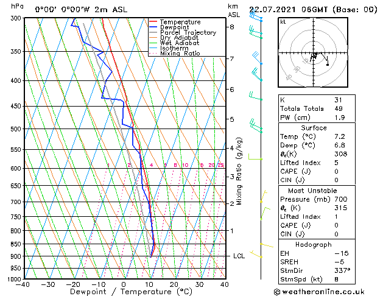Image resolution: width=383 pixels, height=296 pixels.
Task: Click the Parcel Trajectory legend label
Action: (188, 32)
